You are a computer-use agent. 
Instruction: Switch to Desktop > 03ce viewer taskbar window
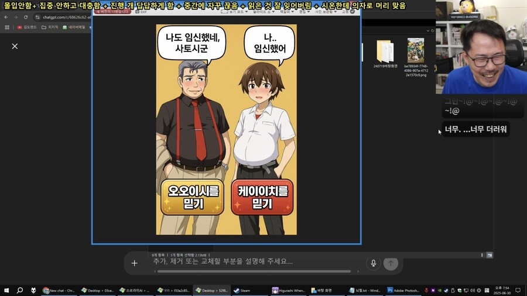(97, 290)
